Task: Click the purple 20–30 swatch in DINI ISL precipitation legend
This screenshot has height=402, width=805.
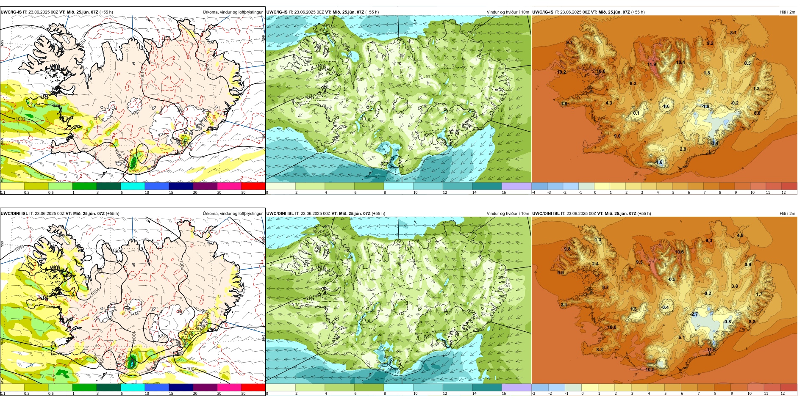Action: [205, 387]
